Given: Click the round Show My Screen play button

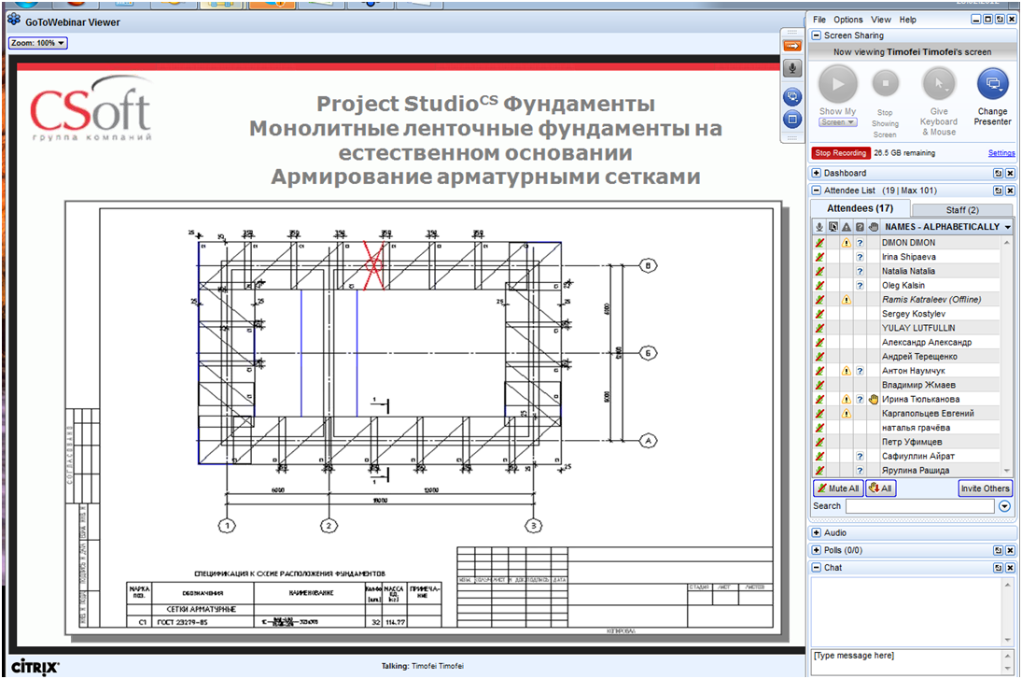Looking at the screenshot, I should tap(837, 84).
